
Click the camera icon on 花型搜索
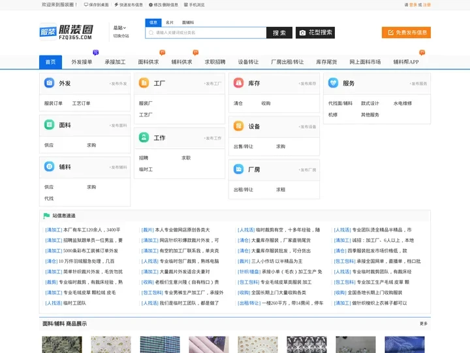[302, 33]
